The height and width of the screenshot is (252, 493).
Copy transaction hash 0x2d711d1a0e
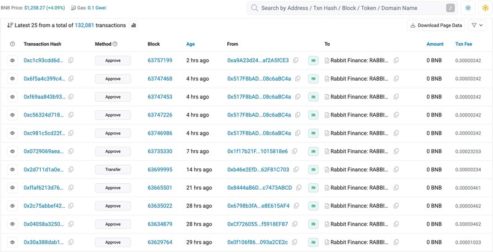click(x=71, y=169)
